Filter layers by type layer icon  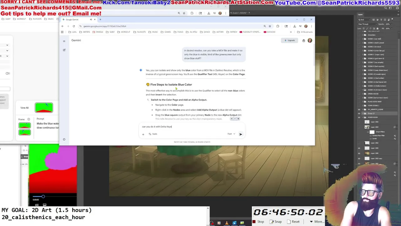click(381, 20)
